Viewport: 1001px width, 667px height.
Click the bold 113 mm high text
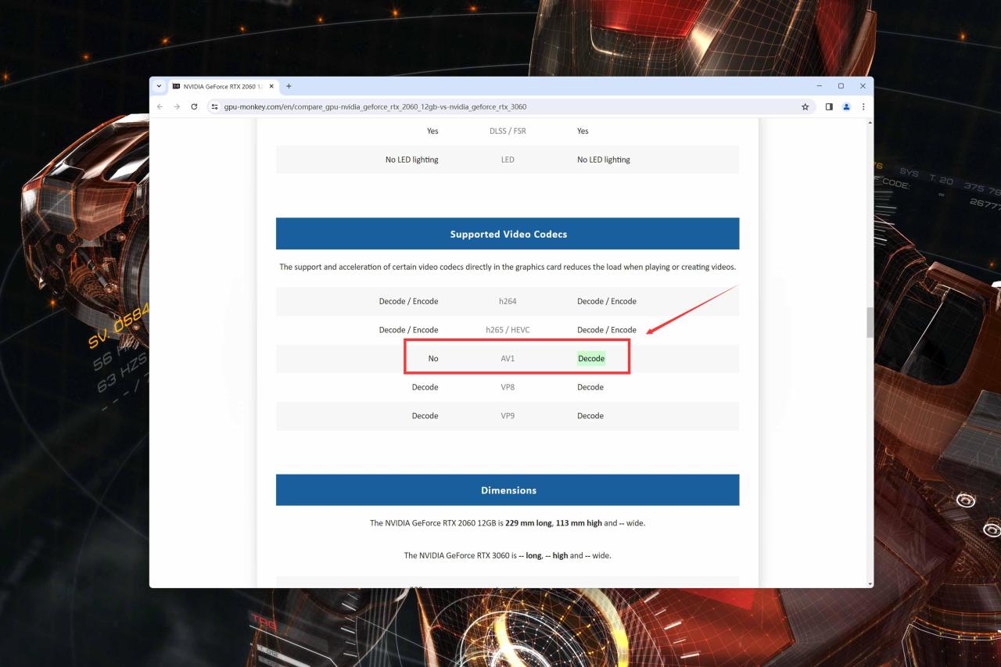(579, 523)
